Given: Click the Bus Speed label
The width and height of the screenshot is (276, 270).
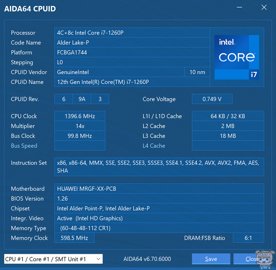Looking at the screenshot, I should click(24, 146).
